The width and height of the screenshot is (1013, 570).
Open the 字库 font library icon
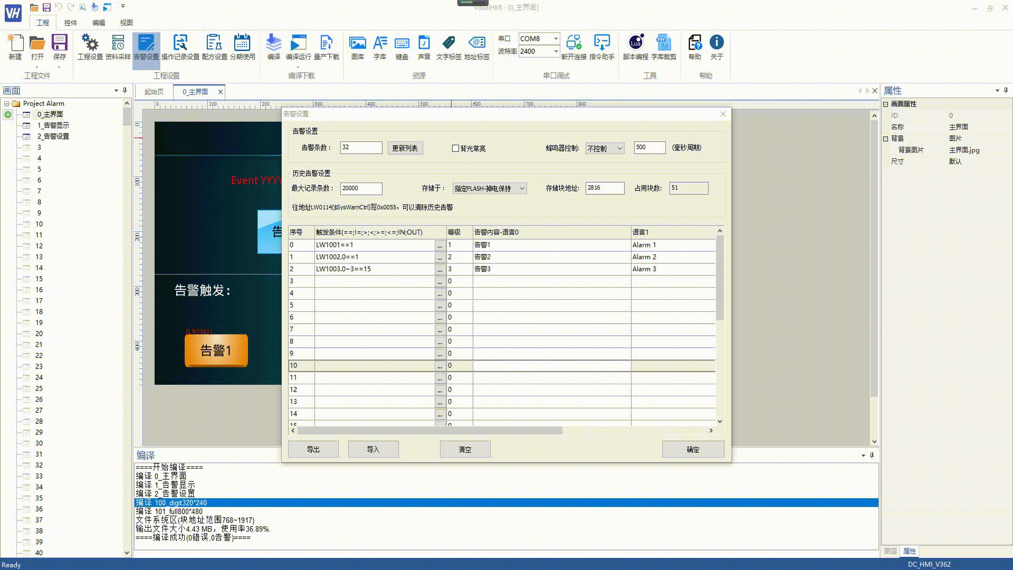pyautogui.click(x=380, y=44)
